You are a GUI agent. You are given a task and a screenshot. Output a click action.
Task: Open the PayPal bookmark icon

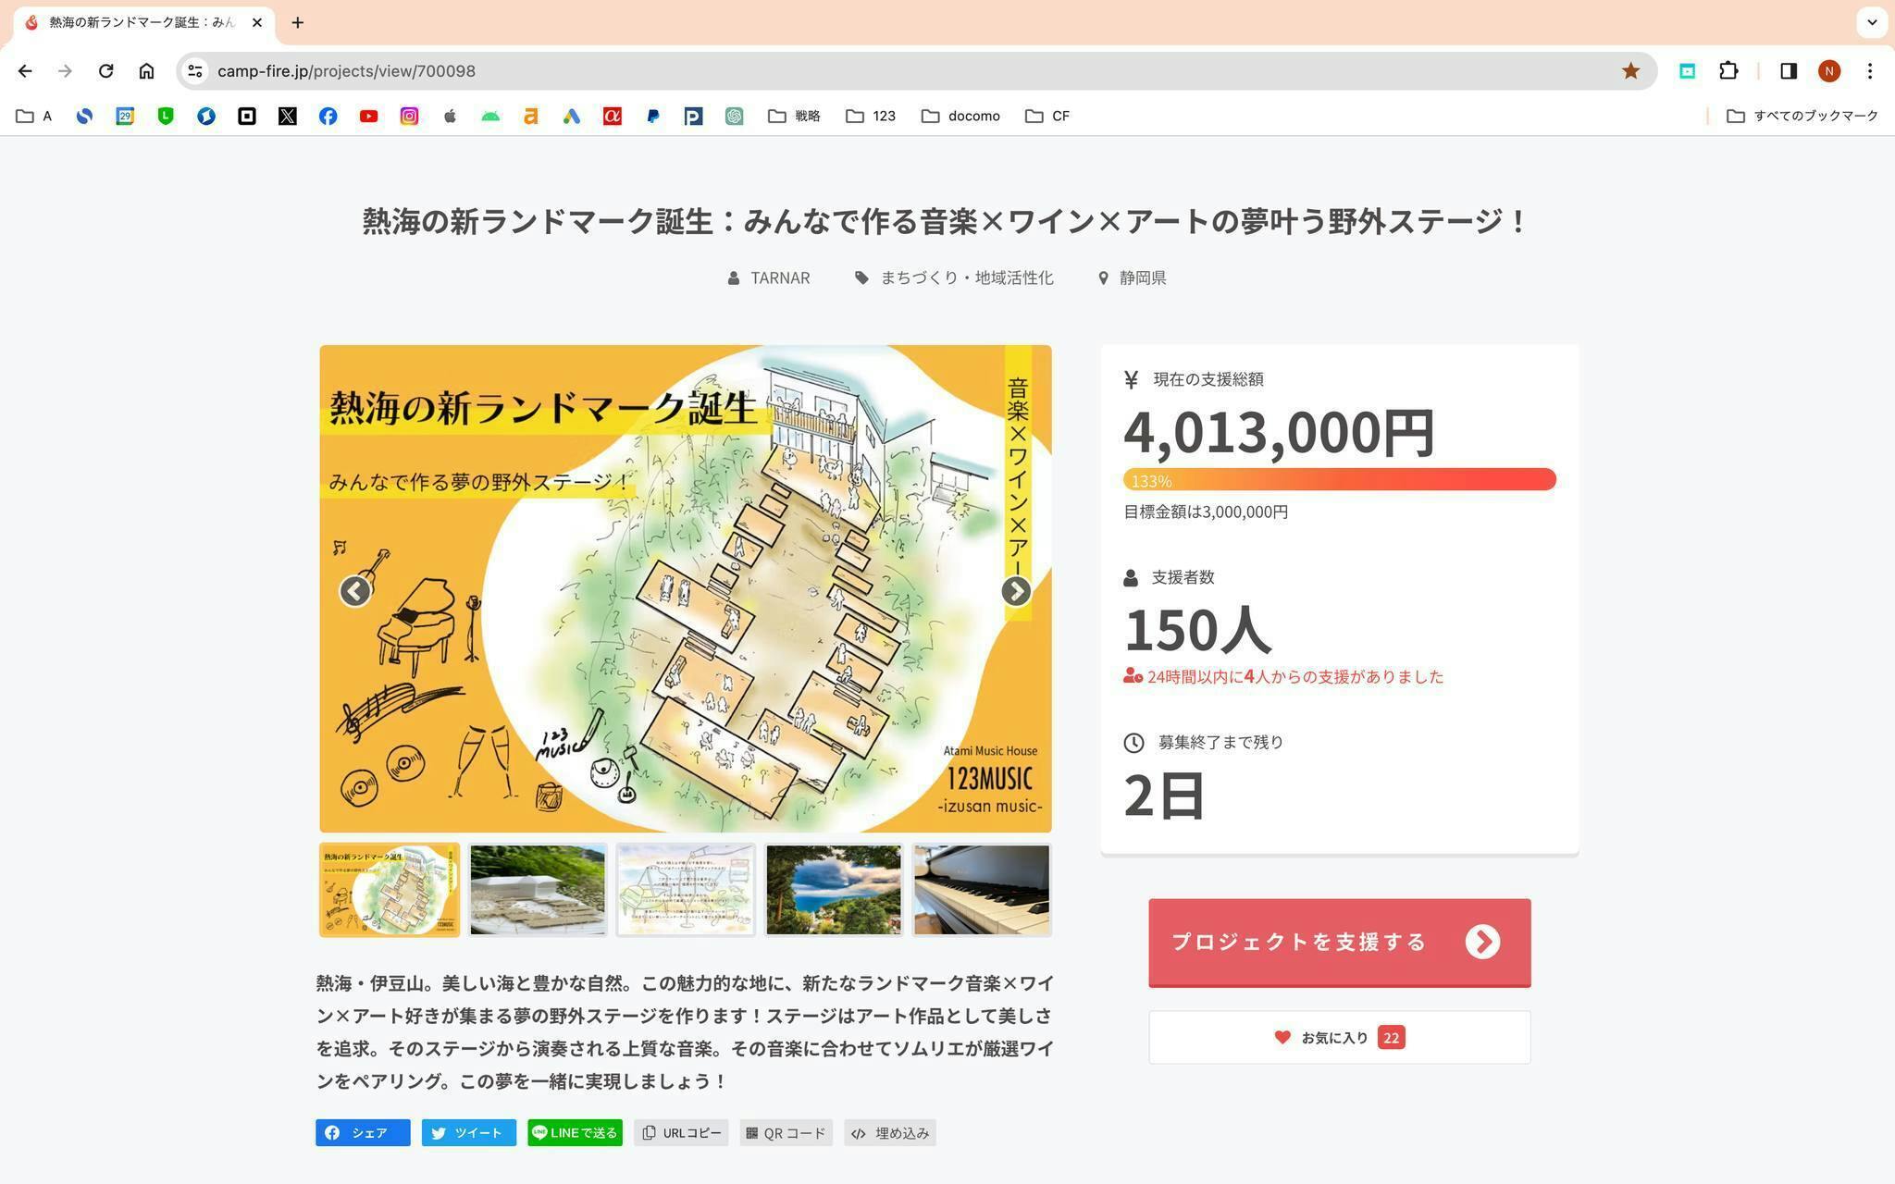click(x=652, y=116)
